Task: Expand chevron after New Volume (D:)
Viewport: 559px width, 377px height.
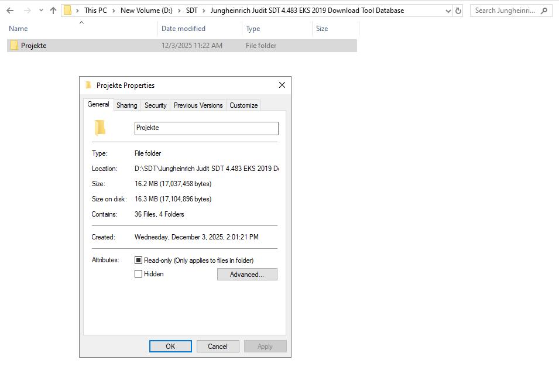Action: click(179, 11)
